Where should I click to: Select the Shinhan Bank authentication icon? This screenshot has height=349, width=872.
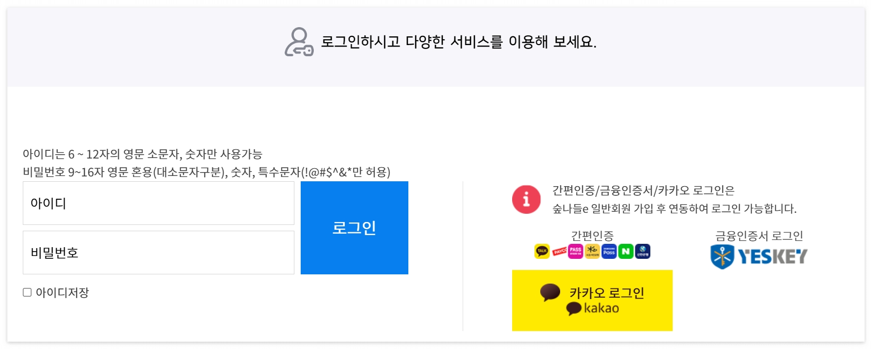(x=642, y=251)
